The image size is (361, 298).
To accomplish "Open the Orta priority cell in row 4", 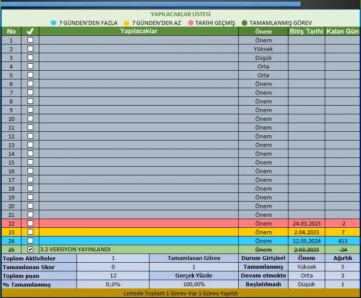I will 263,66.
